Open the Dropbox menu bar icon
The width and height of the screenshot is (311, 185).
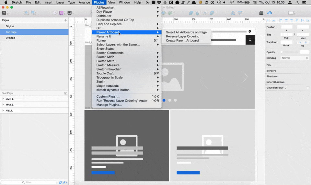click(159, 2)
